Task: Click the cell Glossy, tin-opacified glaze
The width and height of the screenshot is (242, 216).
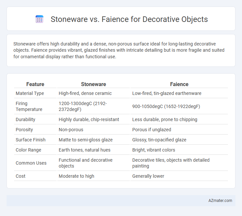Action: [x=159, y=140]
